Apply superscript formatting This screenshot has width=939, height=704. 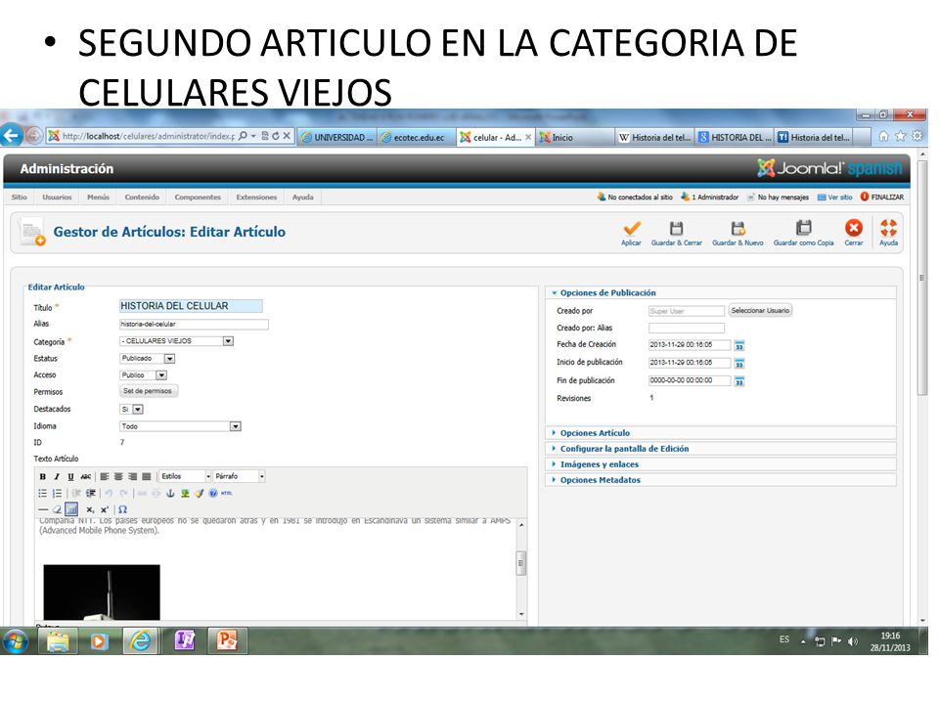click(105, 509)
